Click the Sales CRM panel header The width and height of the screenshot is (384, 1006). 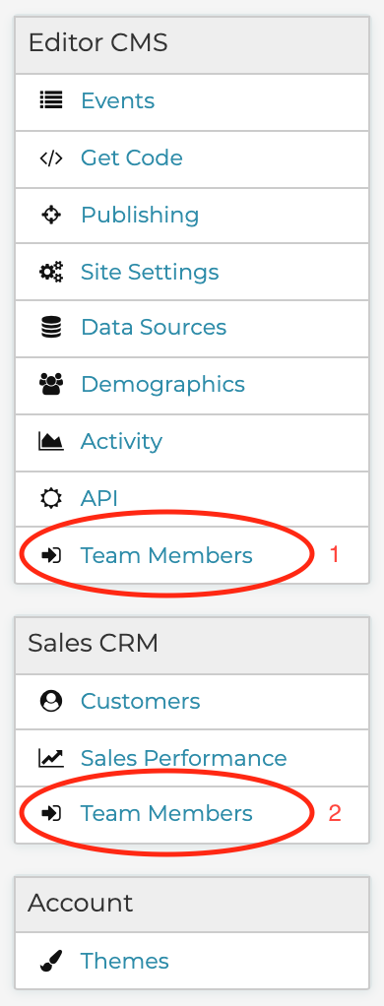coord(192,646)
